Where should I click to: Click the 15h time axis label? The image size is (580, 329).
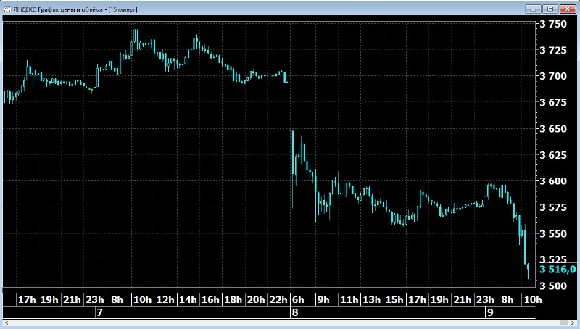(394, 299)
